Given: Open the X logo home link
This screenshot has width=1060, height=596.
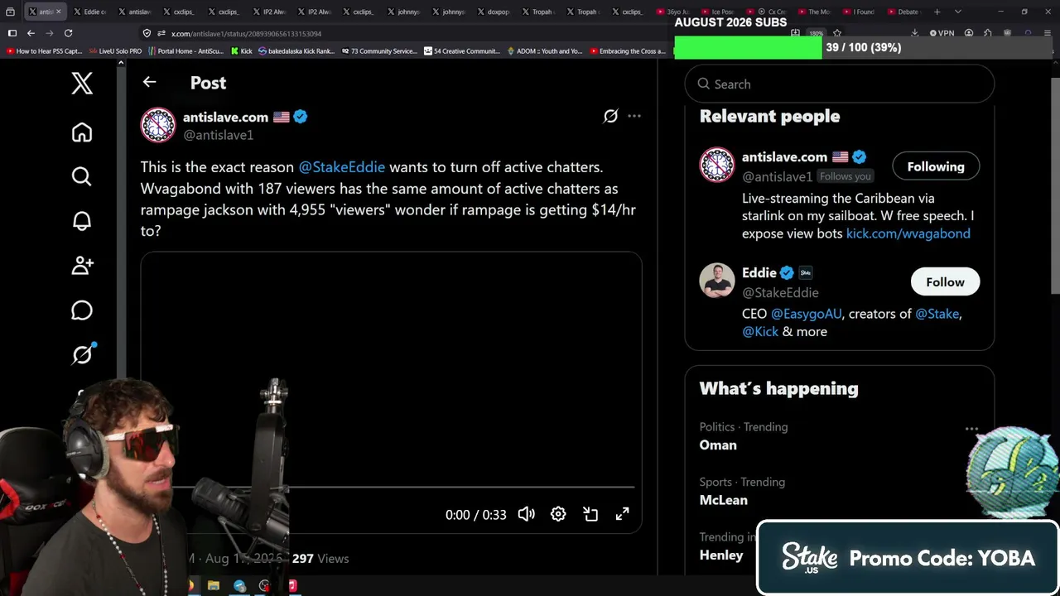Looking at the screenshot, I should (82, 83).
